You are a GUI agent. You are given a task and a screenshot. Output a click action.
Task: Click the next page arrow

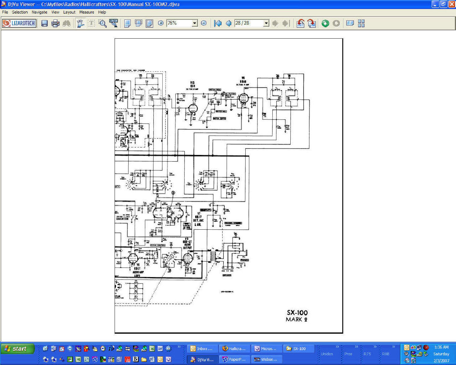[275, 23]
